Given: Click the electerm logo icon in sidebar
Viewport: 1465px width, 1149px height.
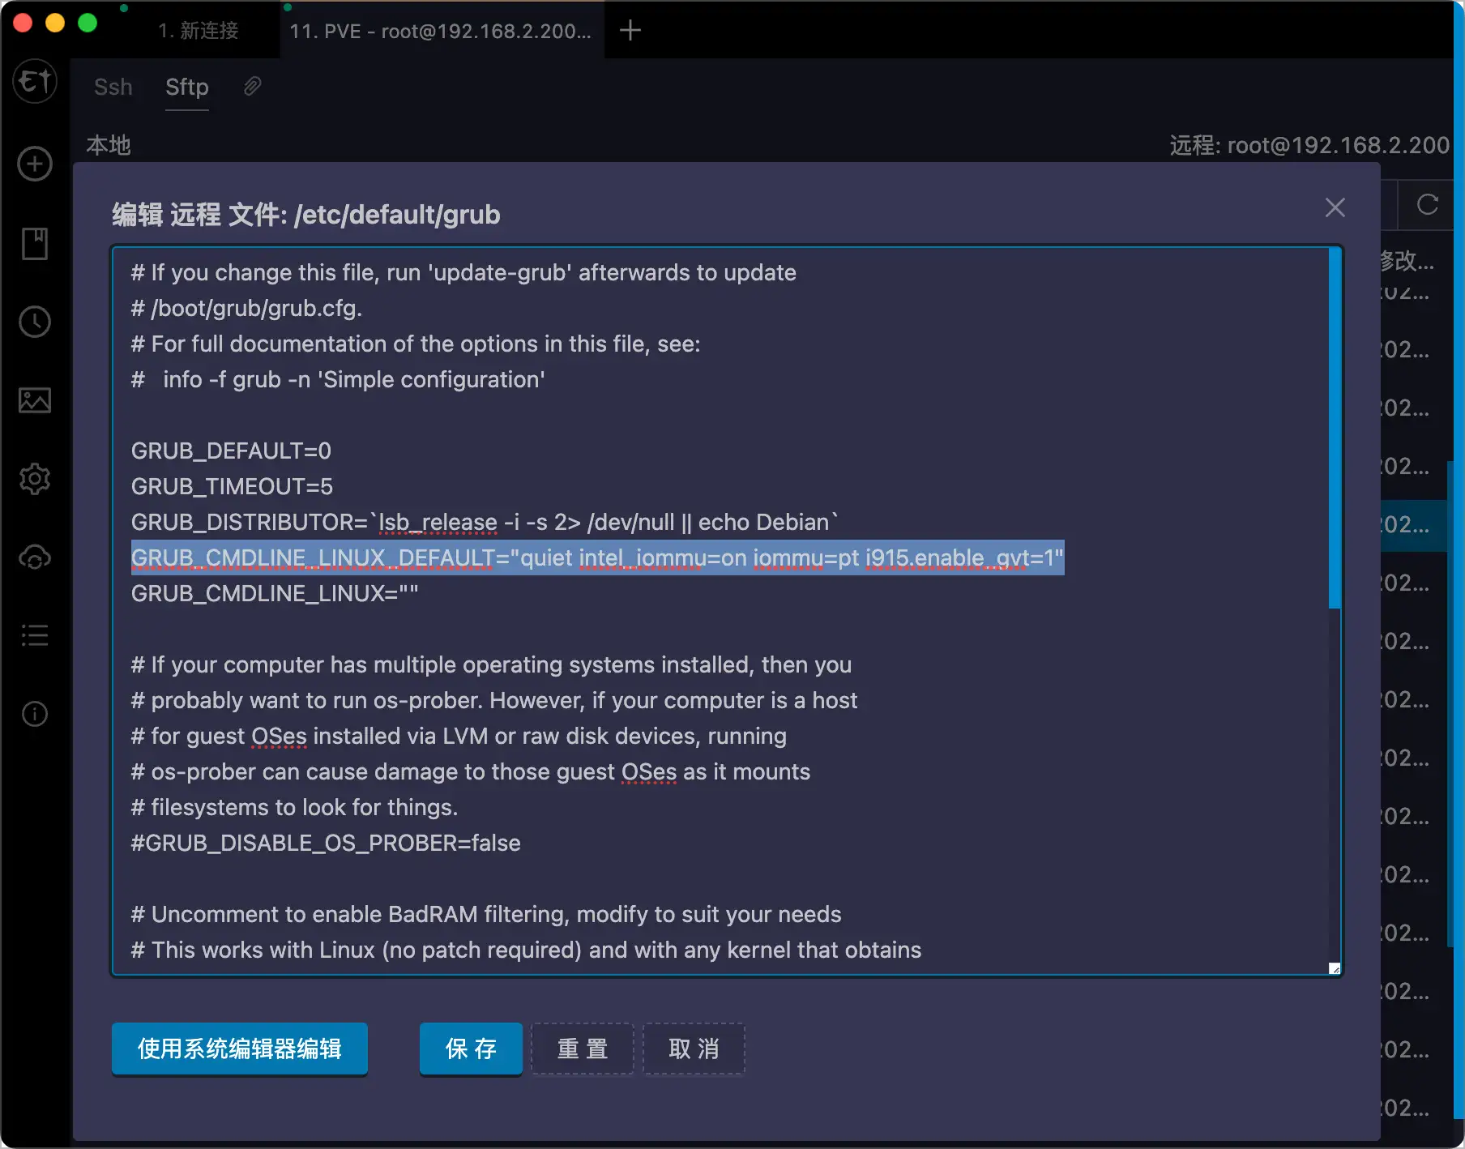Looking at the screenshot, I should [x=35, y=81].
